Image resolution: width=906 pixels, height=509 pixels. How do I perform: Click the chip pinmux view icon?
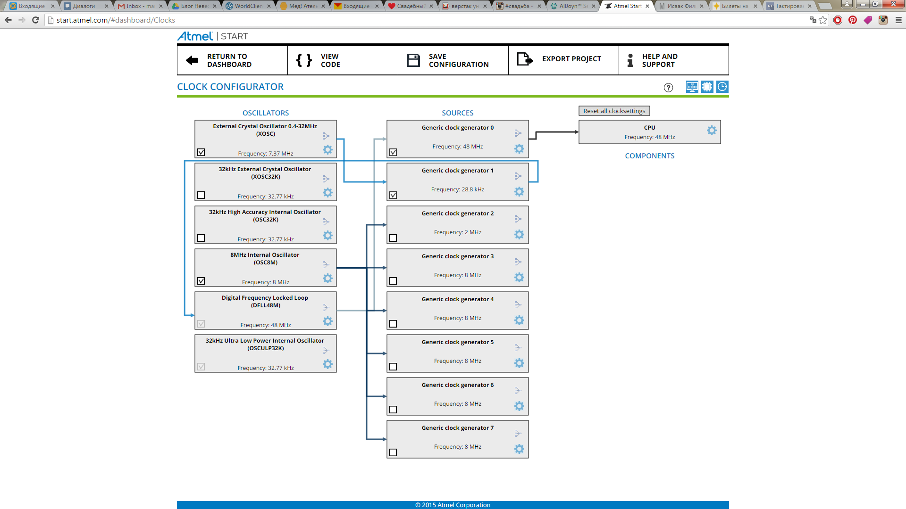707,87
